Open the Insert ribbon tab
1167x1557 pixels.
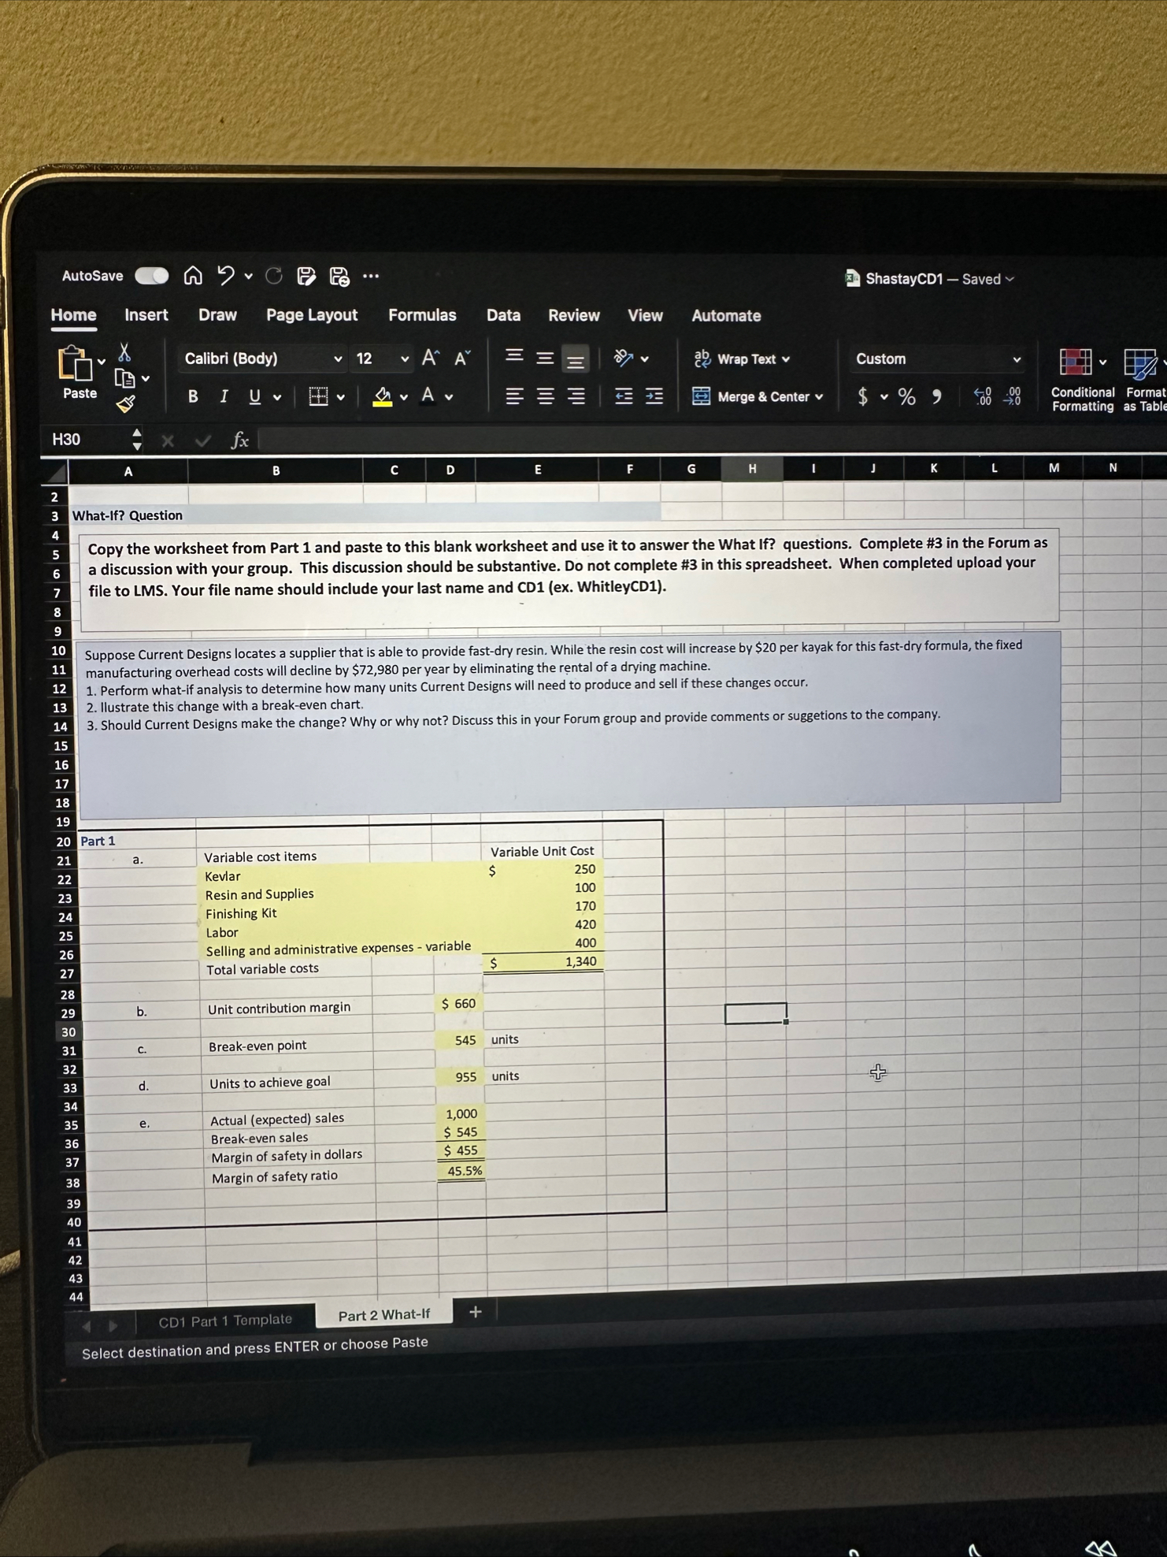(146, 315)
